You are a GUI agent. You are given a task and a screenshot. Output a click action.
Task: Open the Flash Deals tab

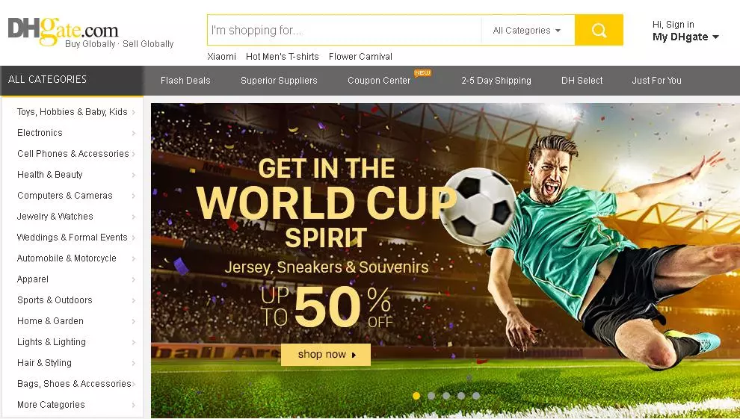coord(185,81)
